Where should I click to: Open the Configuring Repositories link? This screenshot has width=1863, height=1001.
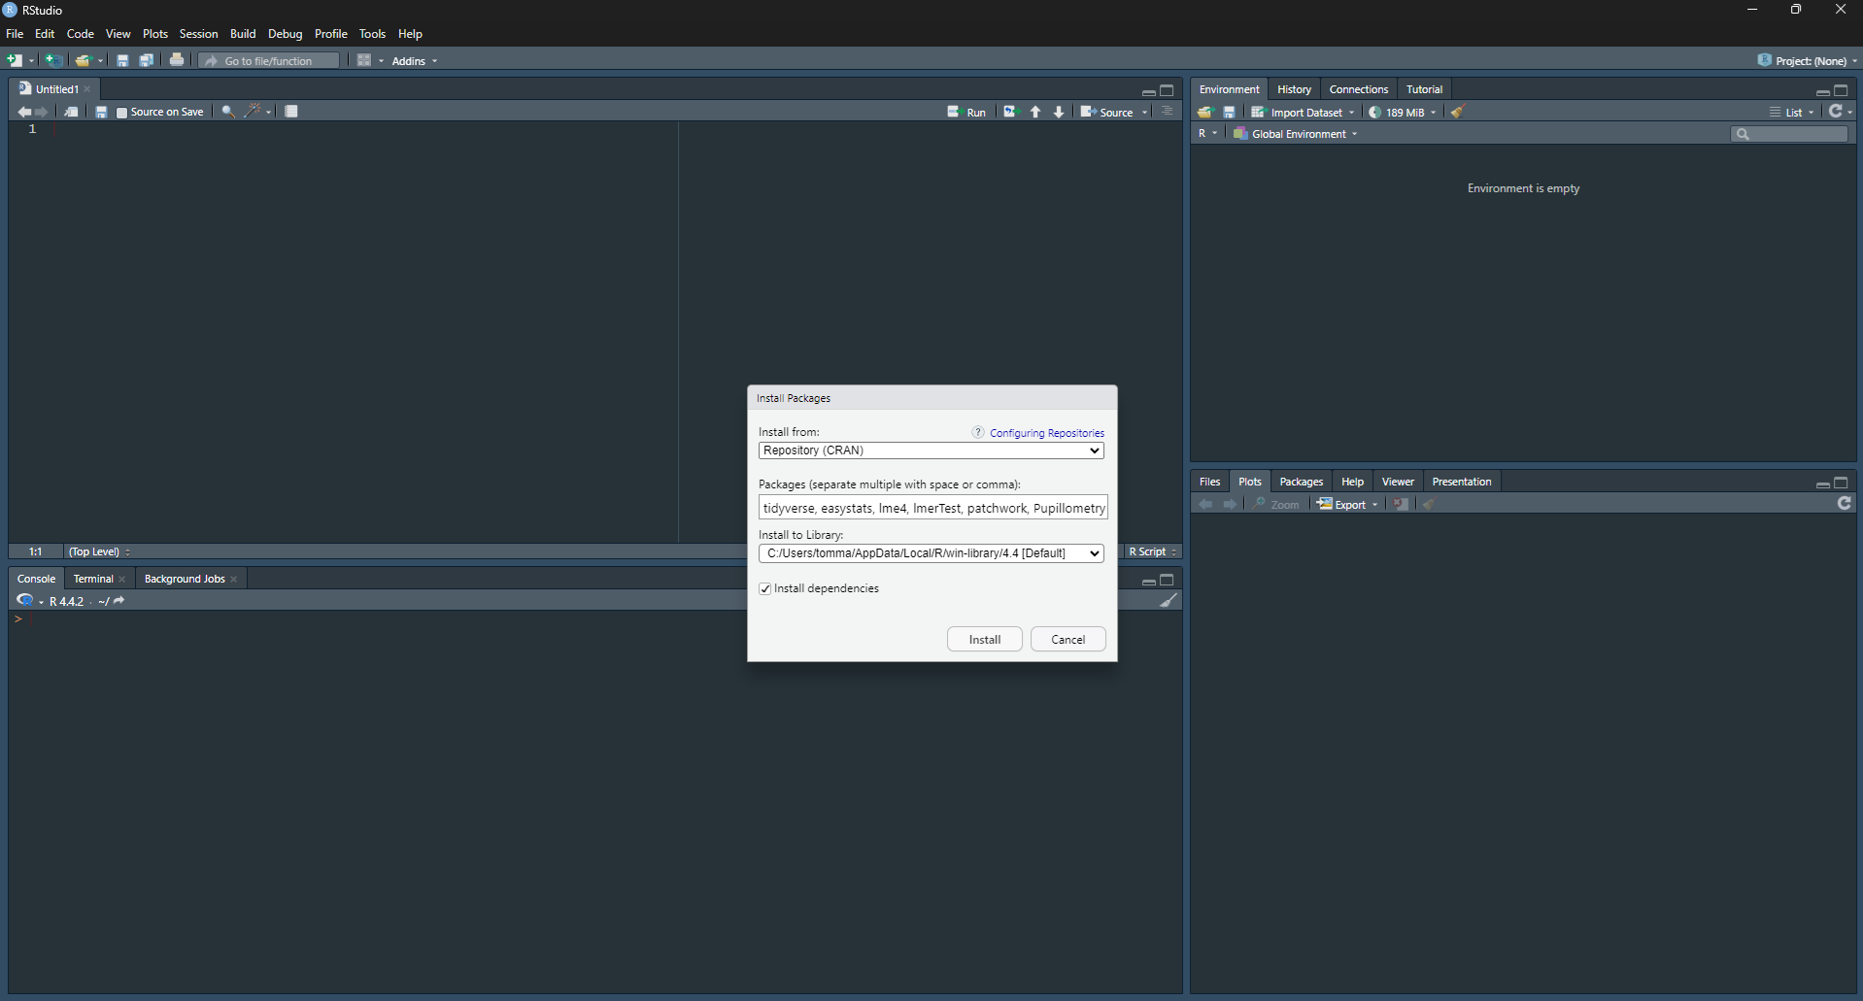point(1046,433)
